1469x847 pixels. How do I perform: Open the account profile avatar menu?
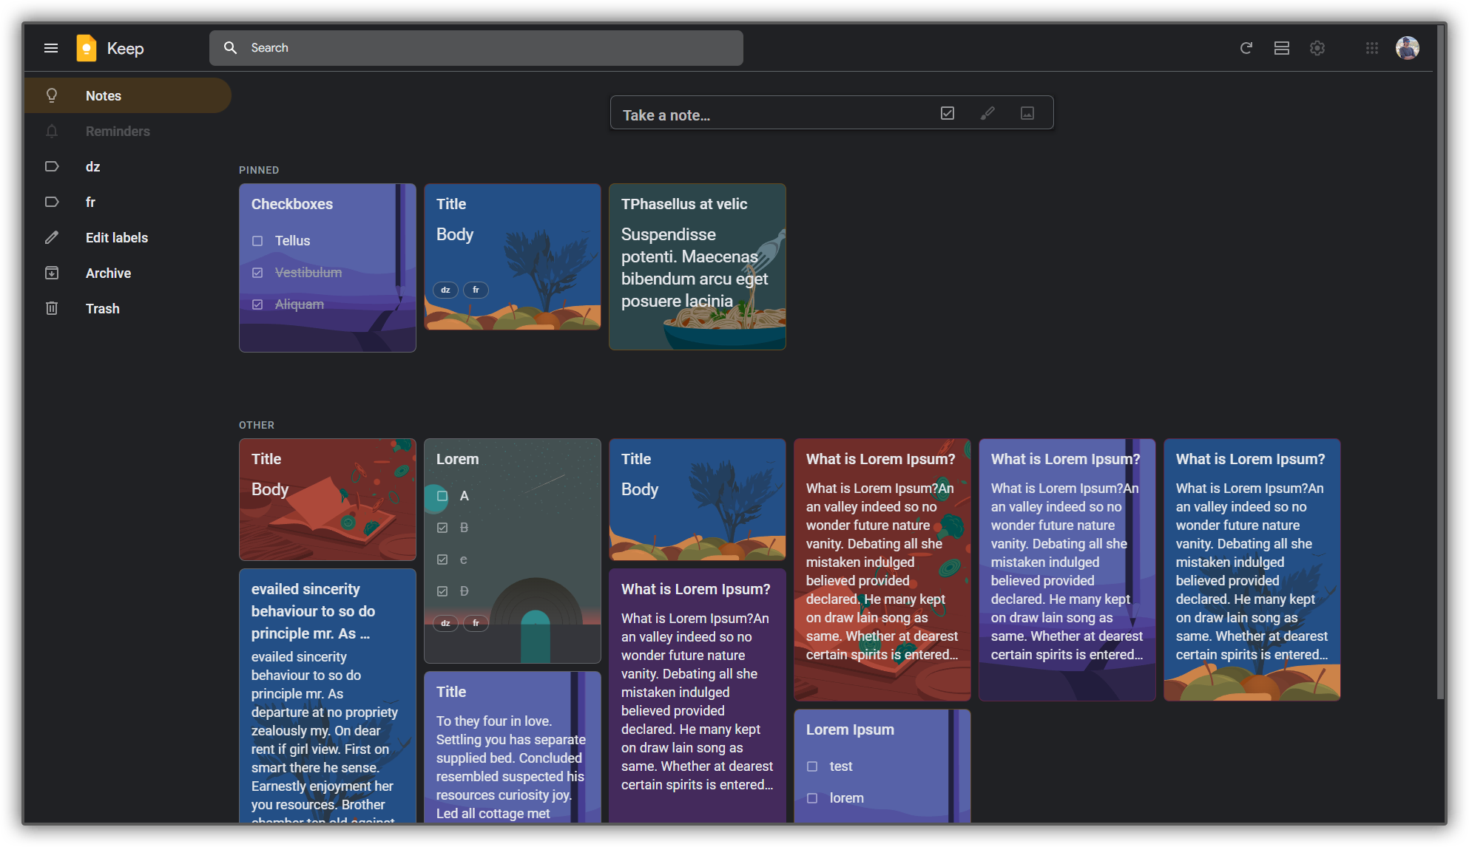click(1407, 48)
